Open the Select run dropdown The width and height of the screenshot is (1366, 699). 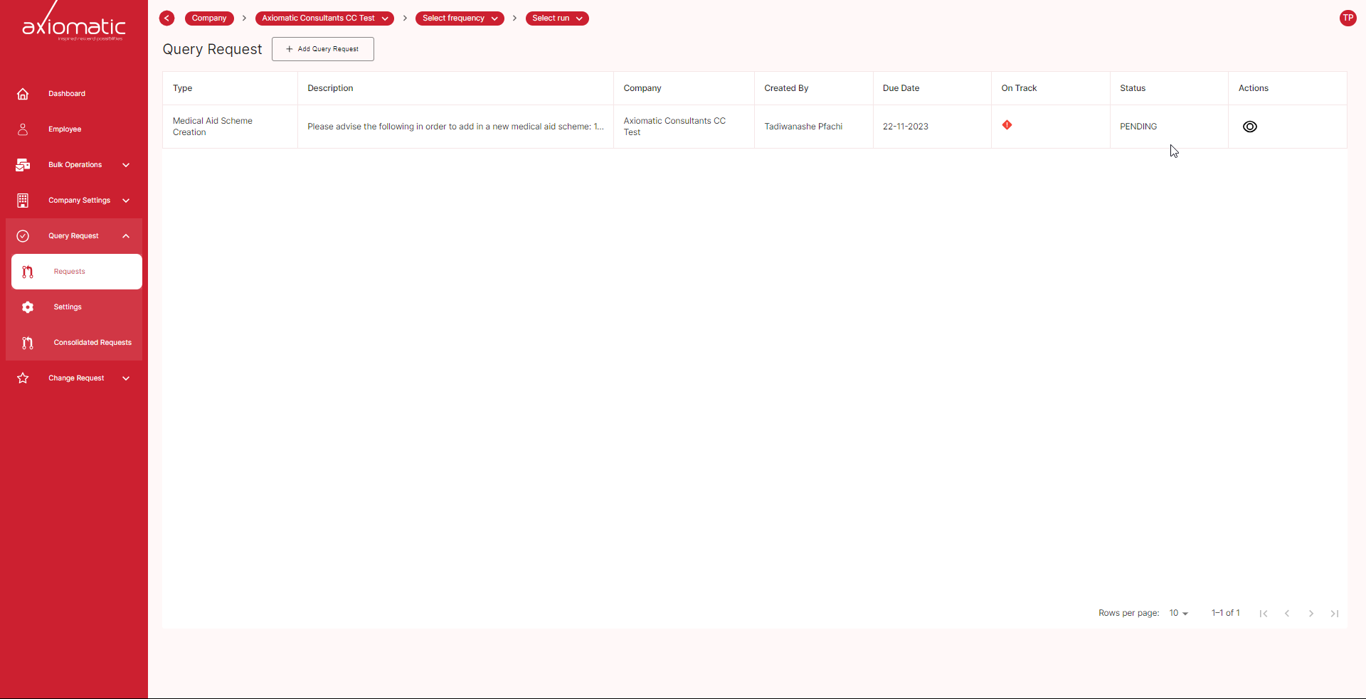click(557, 18)
